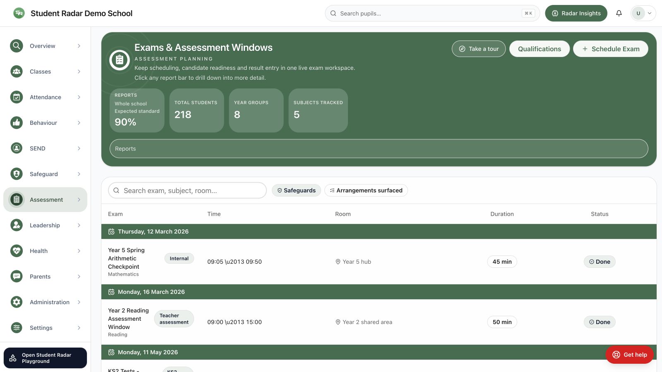Open the Administration gear icon

(17, 302)
